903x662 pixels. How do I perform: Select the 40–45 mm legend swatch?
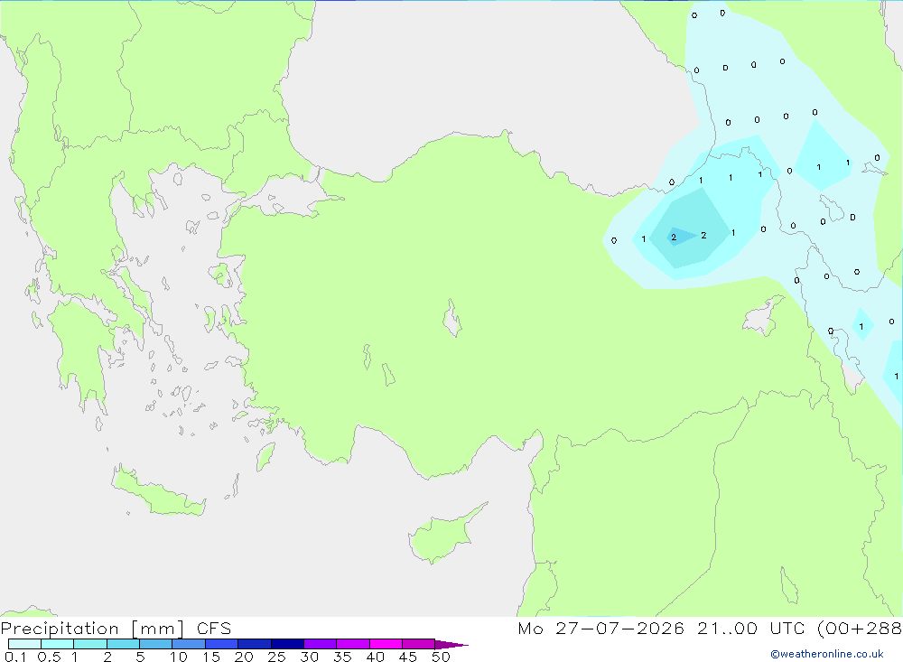[x=386, y=644]
